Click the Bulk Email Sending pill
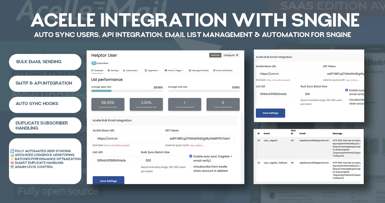Screen dimensions: 385x203 pyautogui.click(x=45, y=62)
